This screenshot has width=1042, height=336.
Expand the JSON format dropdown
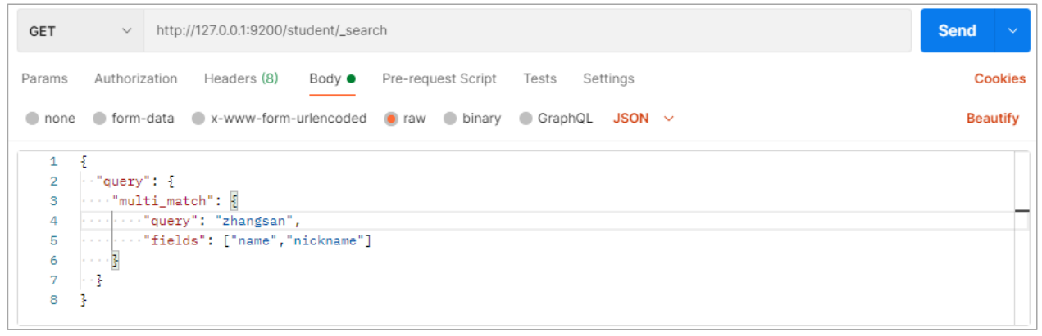(x=644, y=119)
